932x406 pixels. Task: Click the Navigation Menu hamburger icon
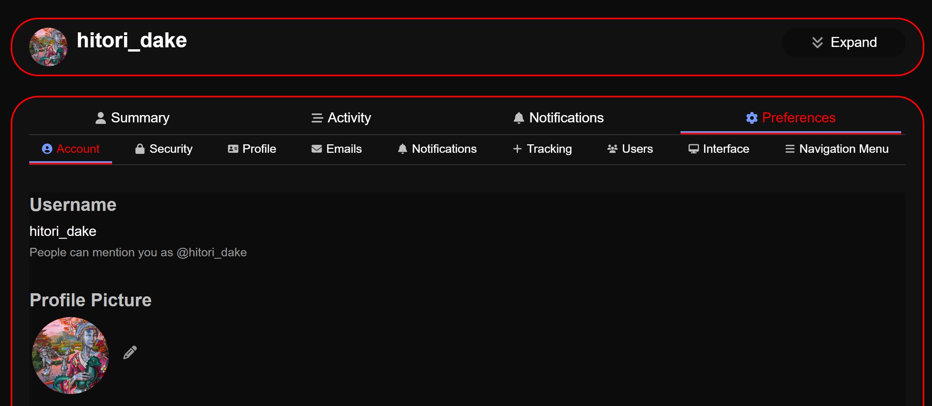[790, 149]
